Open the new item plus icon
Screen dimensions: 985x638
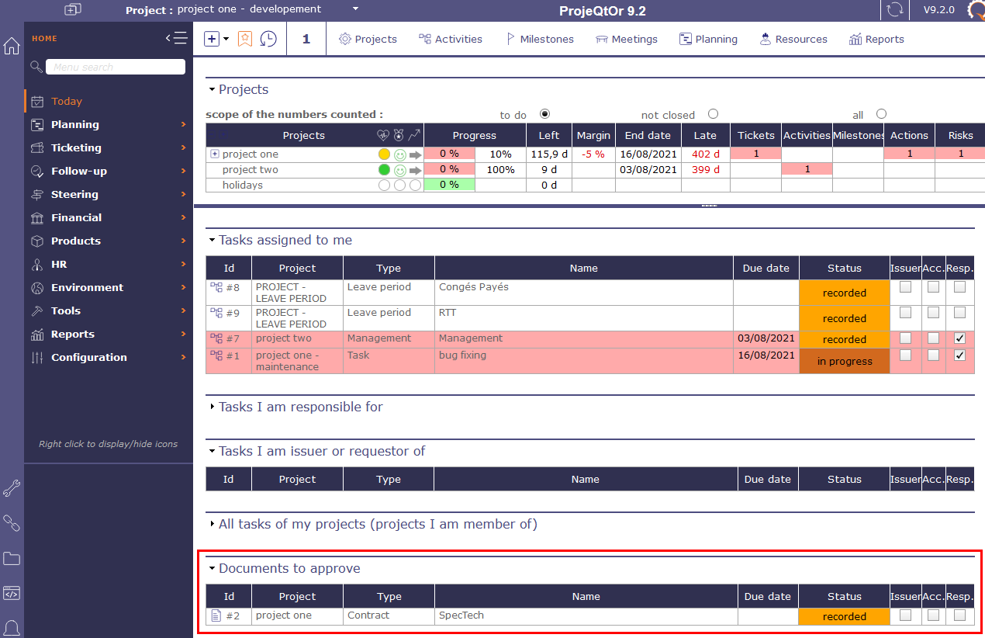[212, 39]
